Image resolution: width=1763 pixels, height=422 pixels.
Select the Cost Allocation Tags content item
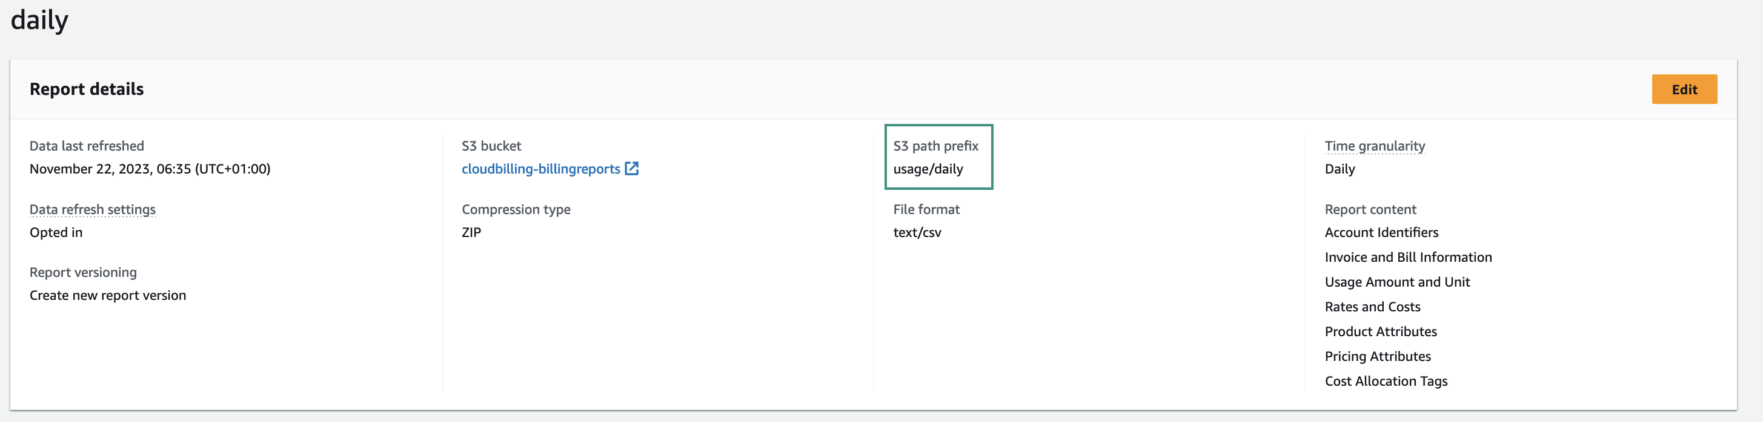coord(1385,381)
